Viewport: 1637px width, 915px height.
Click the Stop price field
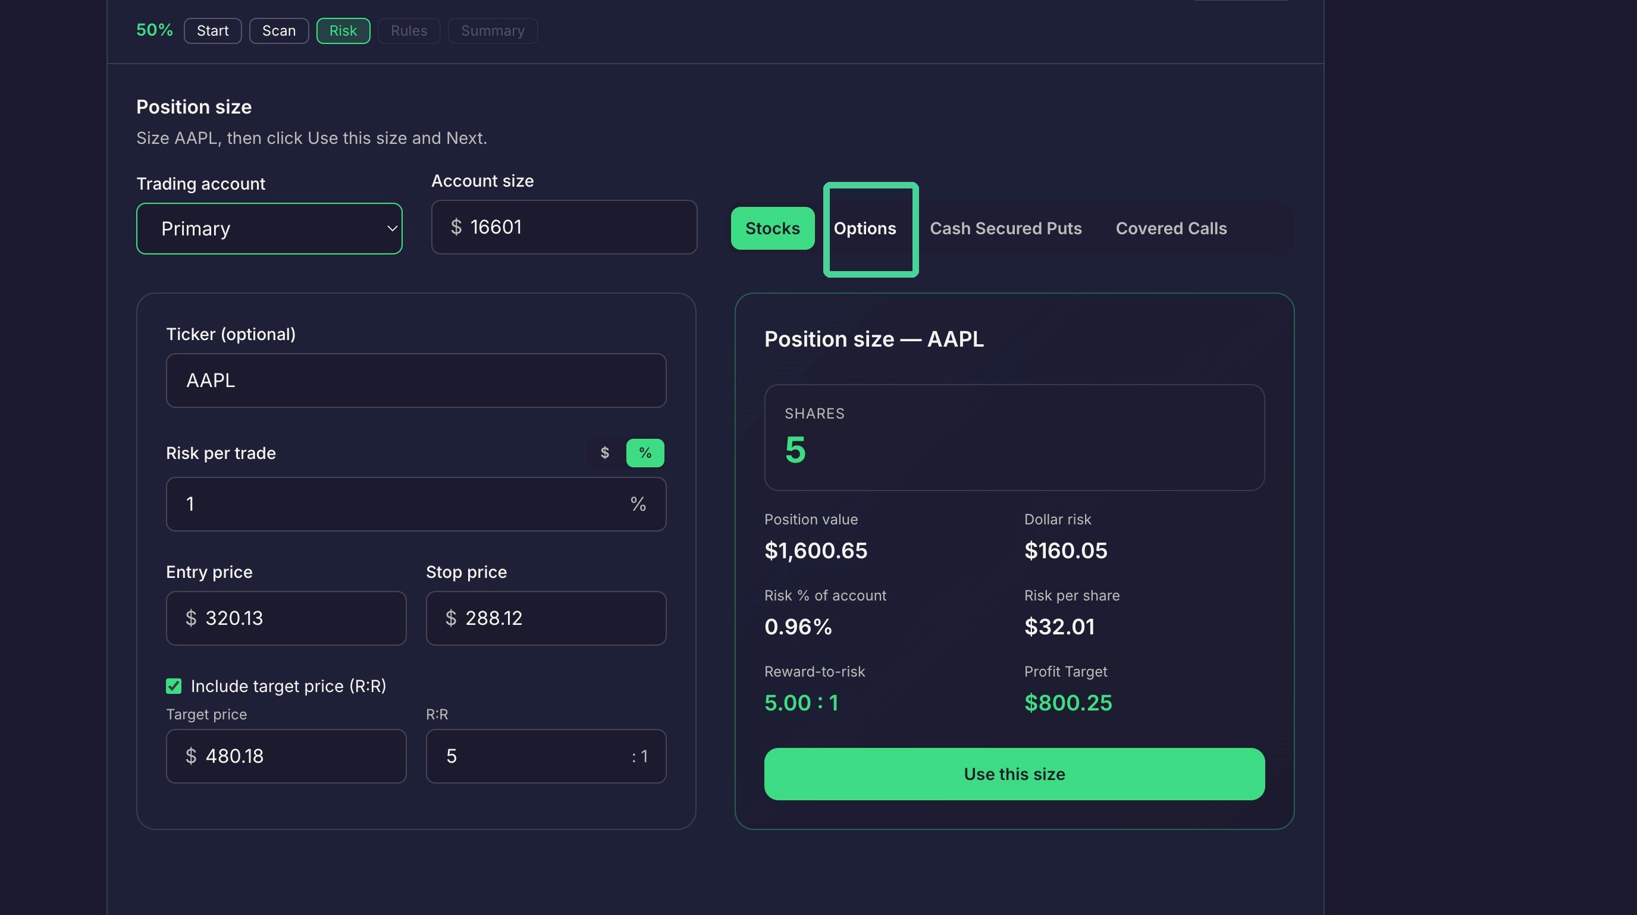[x=546, y=618]
